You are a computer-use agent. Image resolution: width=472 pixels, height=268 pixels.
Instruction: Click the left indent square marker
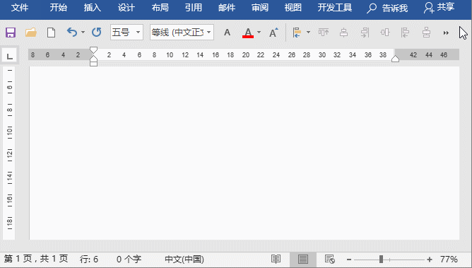(x=93, y=64)
